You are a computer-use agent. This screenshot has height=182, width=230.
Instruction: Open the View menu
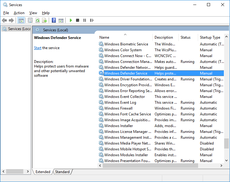33,13
